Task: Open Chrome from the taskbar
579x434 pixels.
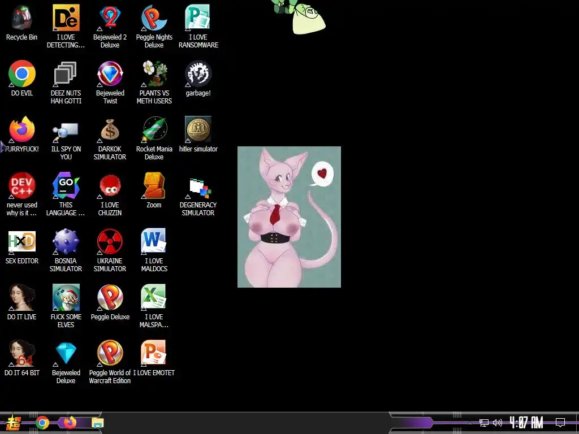Action: tap(42, 423)
